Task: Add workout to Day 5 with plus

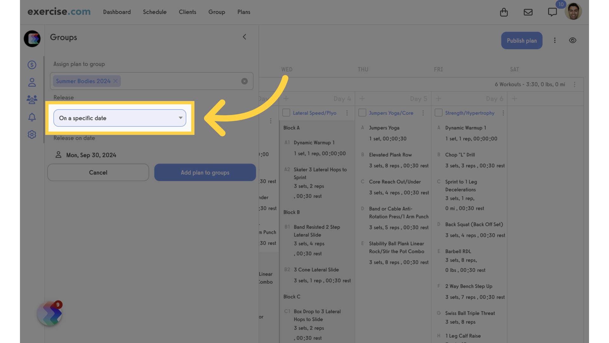Action: 362,99
